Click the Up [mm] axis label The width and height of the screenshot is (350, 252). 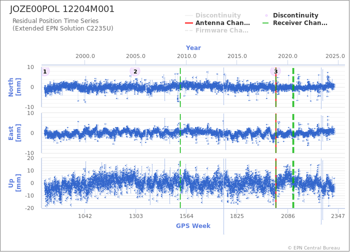(14, 183)
